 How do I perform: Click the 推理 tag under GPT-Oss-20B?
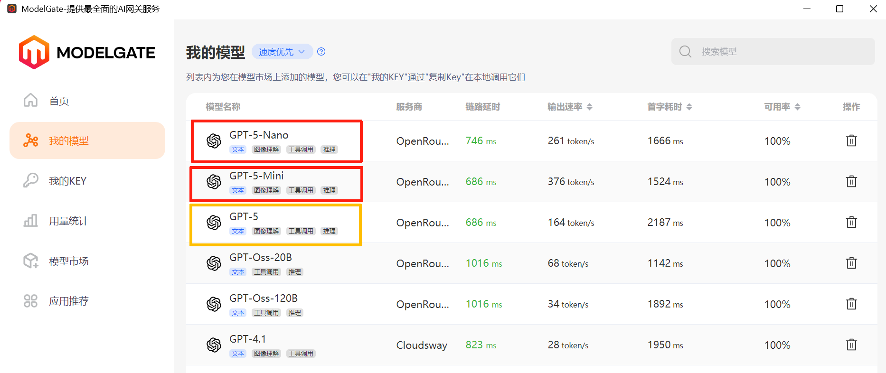tap(295, 272)
